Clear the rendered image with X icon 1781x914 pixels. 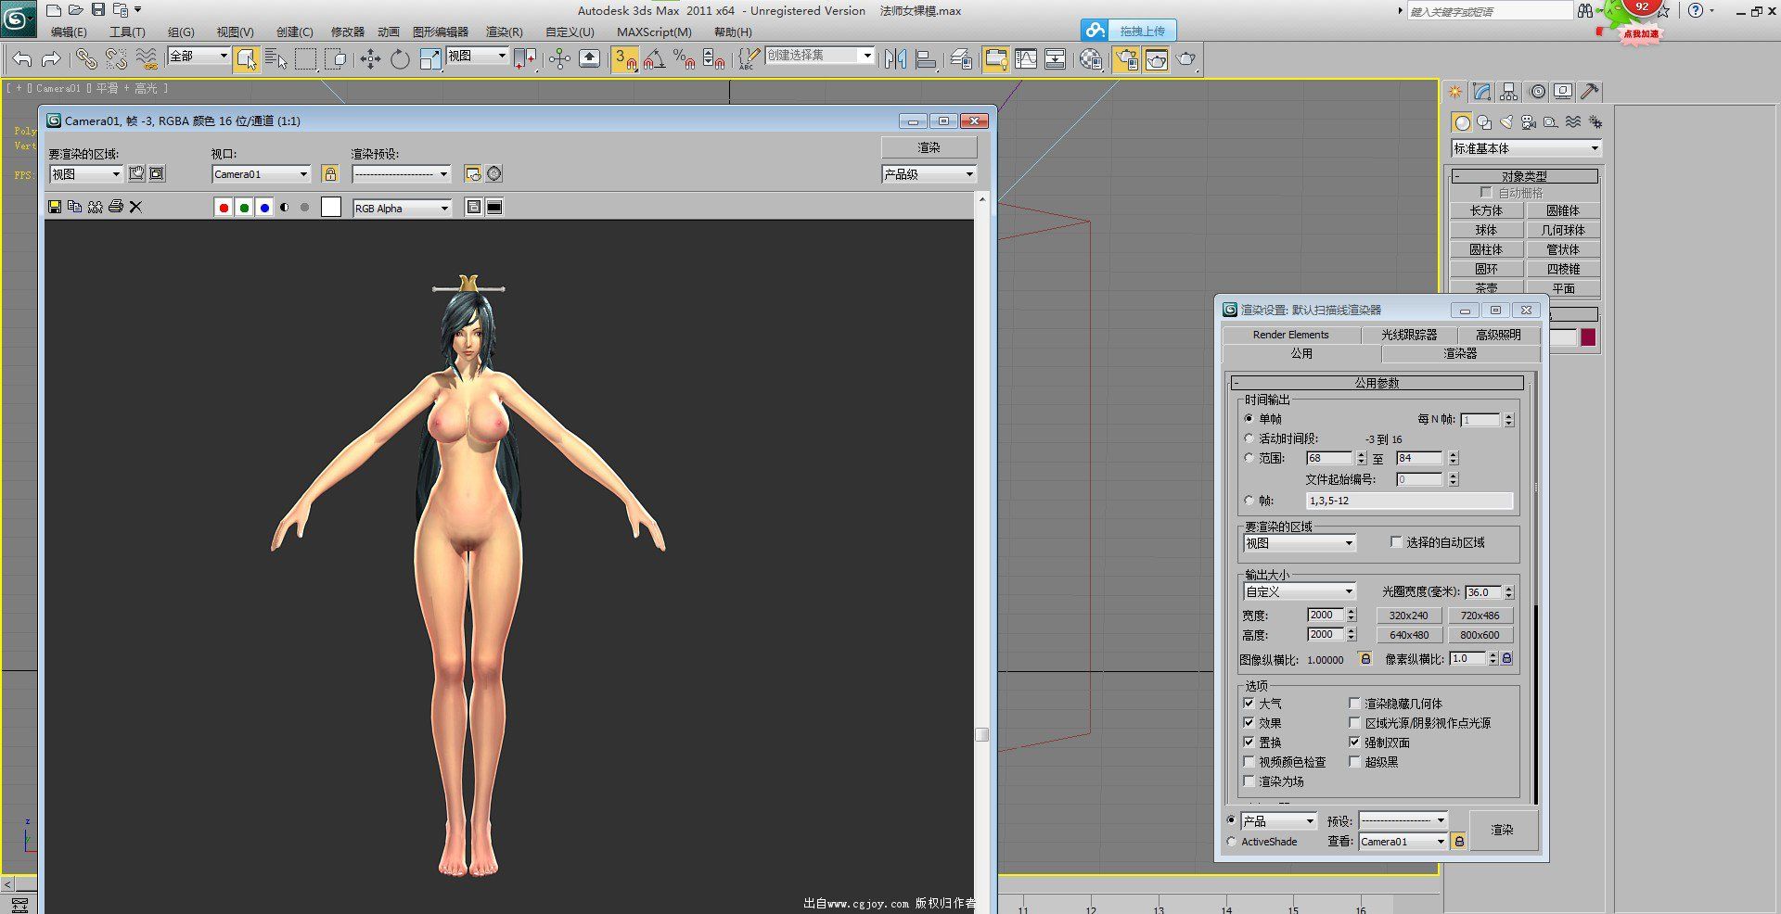coord(135,207)
